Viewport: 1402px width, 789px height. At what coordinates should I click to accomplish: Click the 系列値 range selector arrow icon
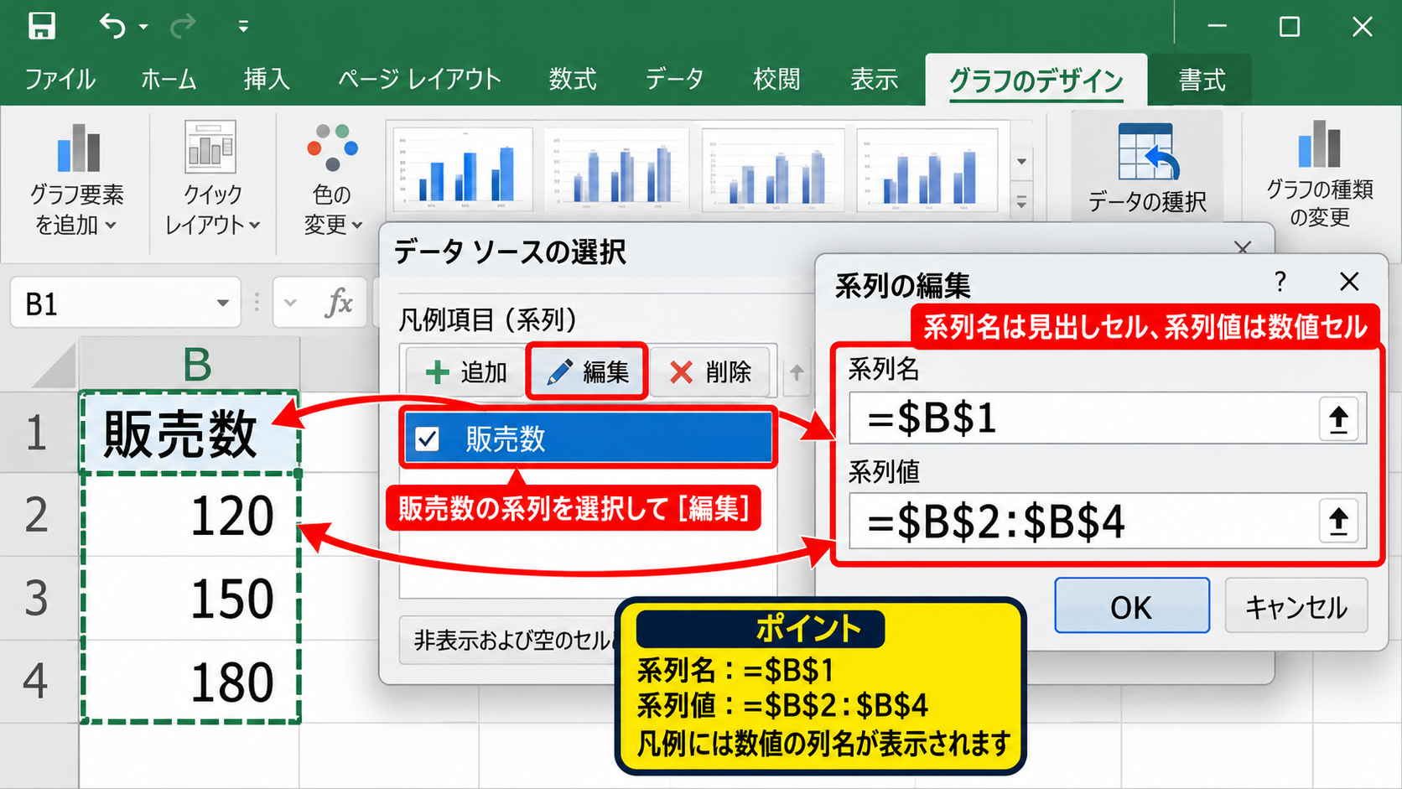1339,521
